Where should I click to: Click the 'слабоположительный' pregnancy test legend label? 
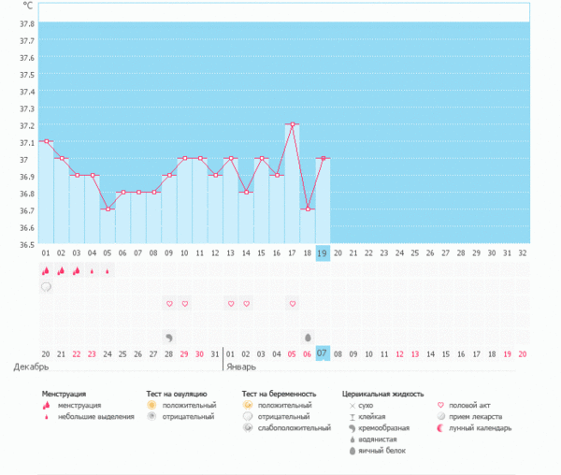[x=296, y=428]
